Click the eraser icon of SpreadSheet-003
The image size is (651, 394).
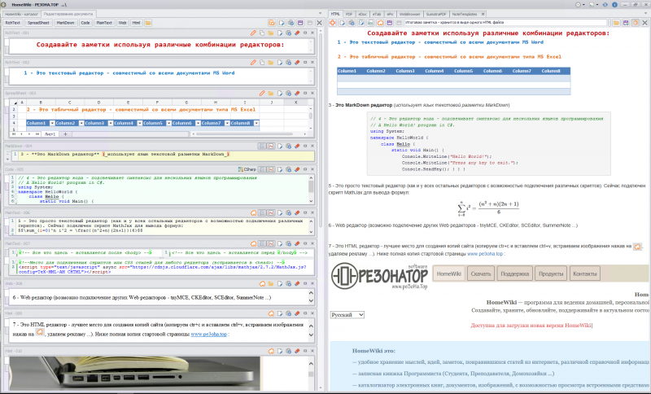tap(297, 93)
